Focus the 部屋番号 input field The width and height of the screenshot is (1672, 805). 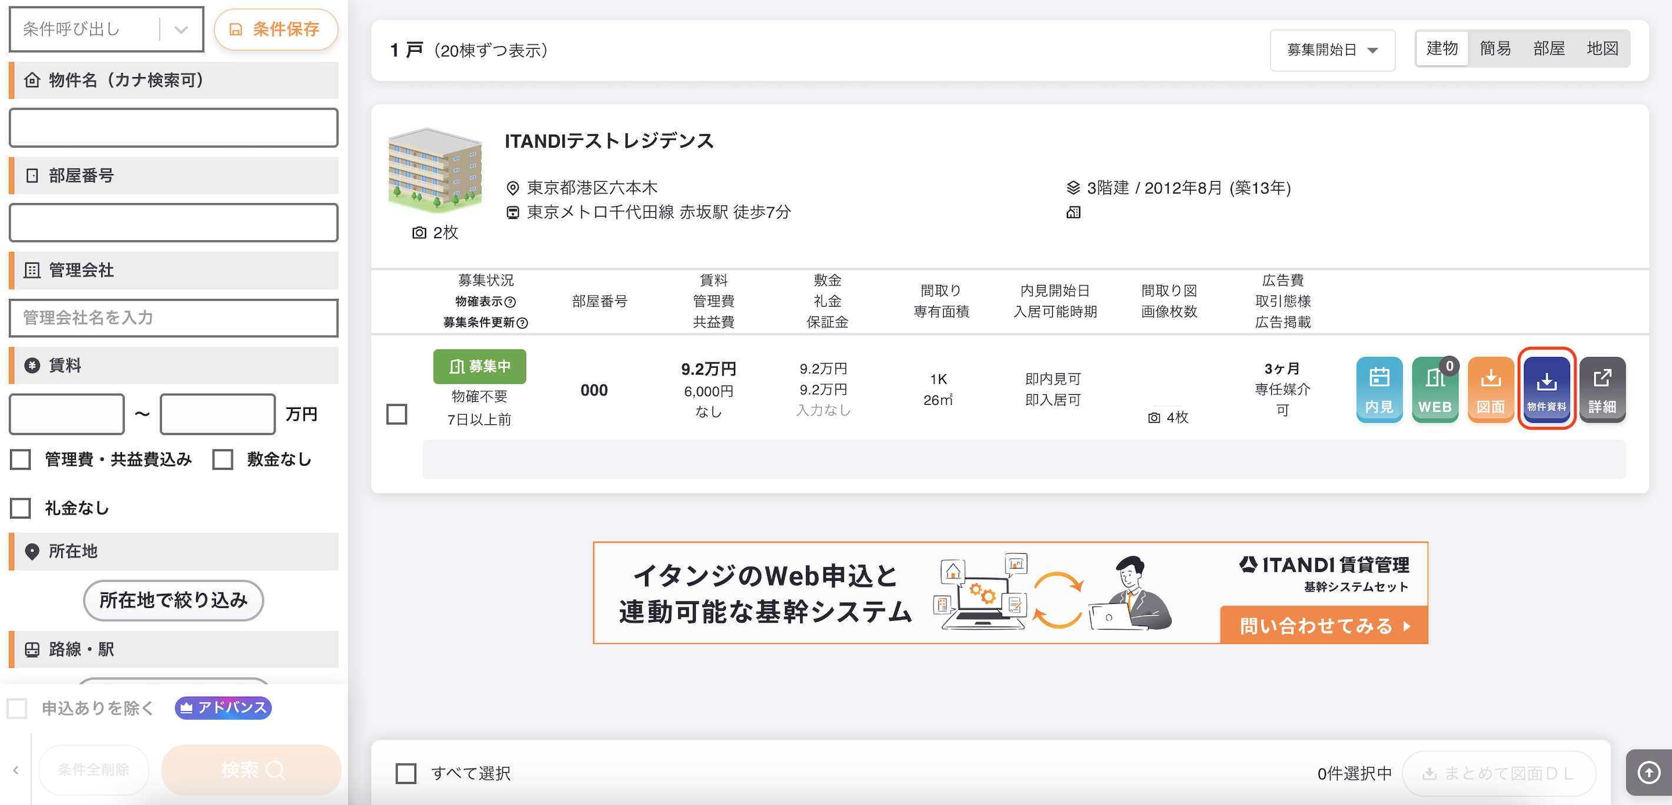pos(173,222)
